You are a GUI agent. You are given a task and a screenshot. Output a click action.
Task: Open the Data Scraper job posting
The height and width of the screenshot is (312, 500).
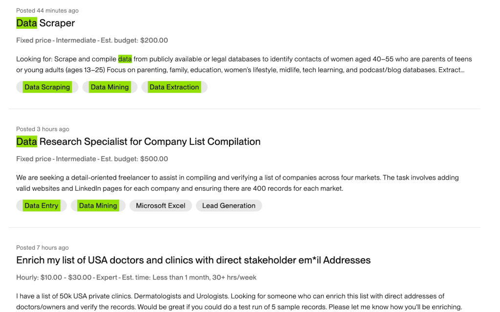click(x=45, y=23)
